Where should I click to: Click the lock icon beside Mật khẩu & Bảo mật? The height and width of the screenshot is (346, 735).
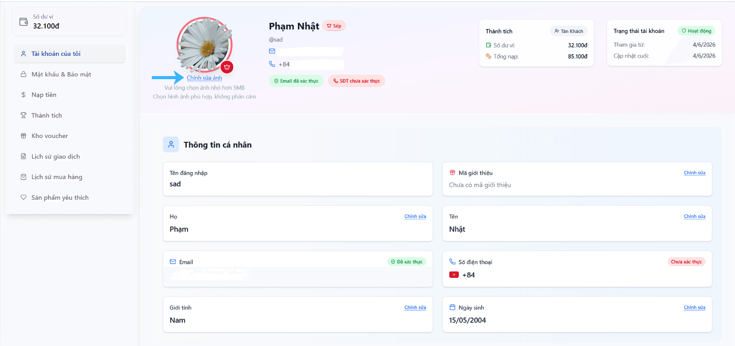[x=23, y=74]
